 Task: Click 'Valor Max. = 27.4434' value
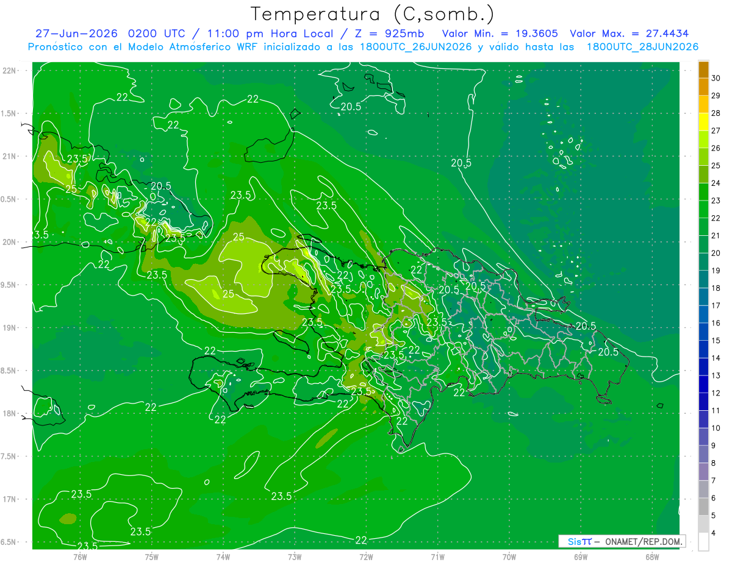tap(630, 34)
